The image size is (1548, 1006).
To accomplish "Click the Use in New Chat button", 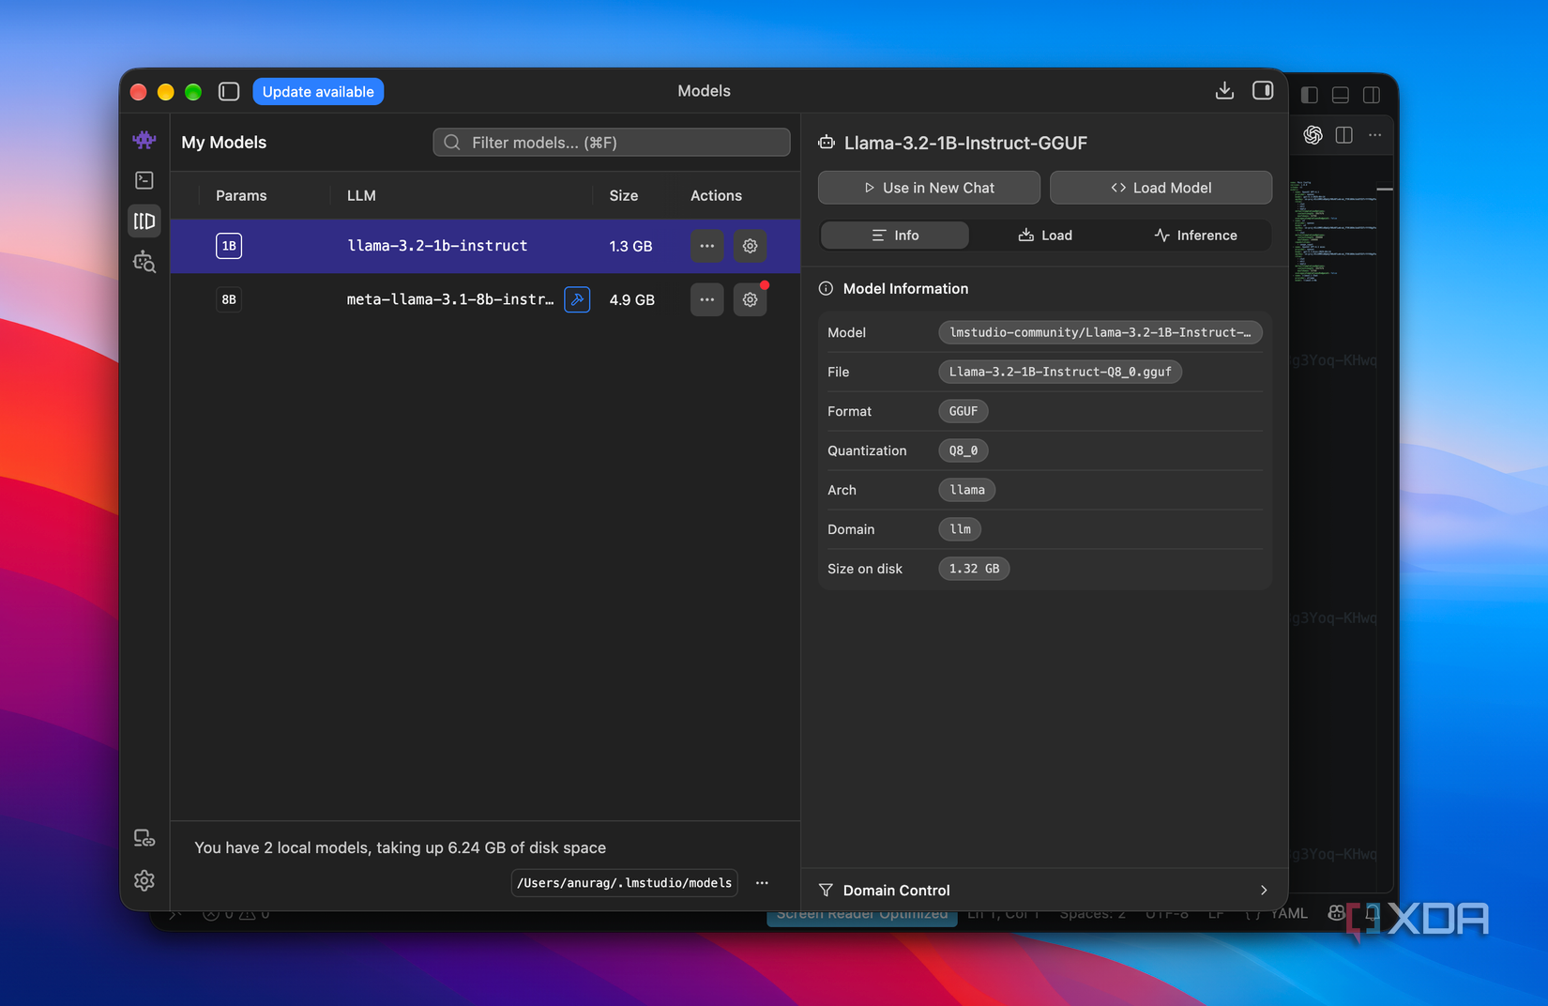I will click(929, 188).
